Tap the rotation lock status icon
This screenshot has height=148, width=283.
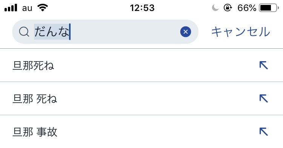click(228, 8)
